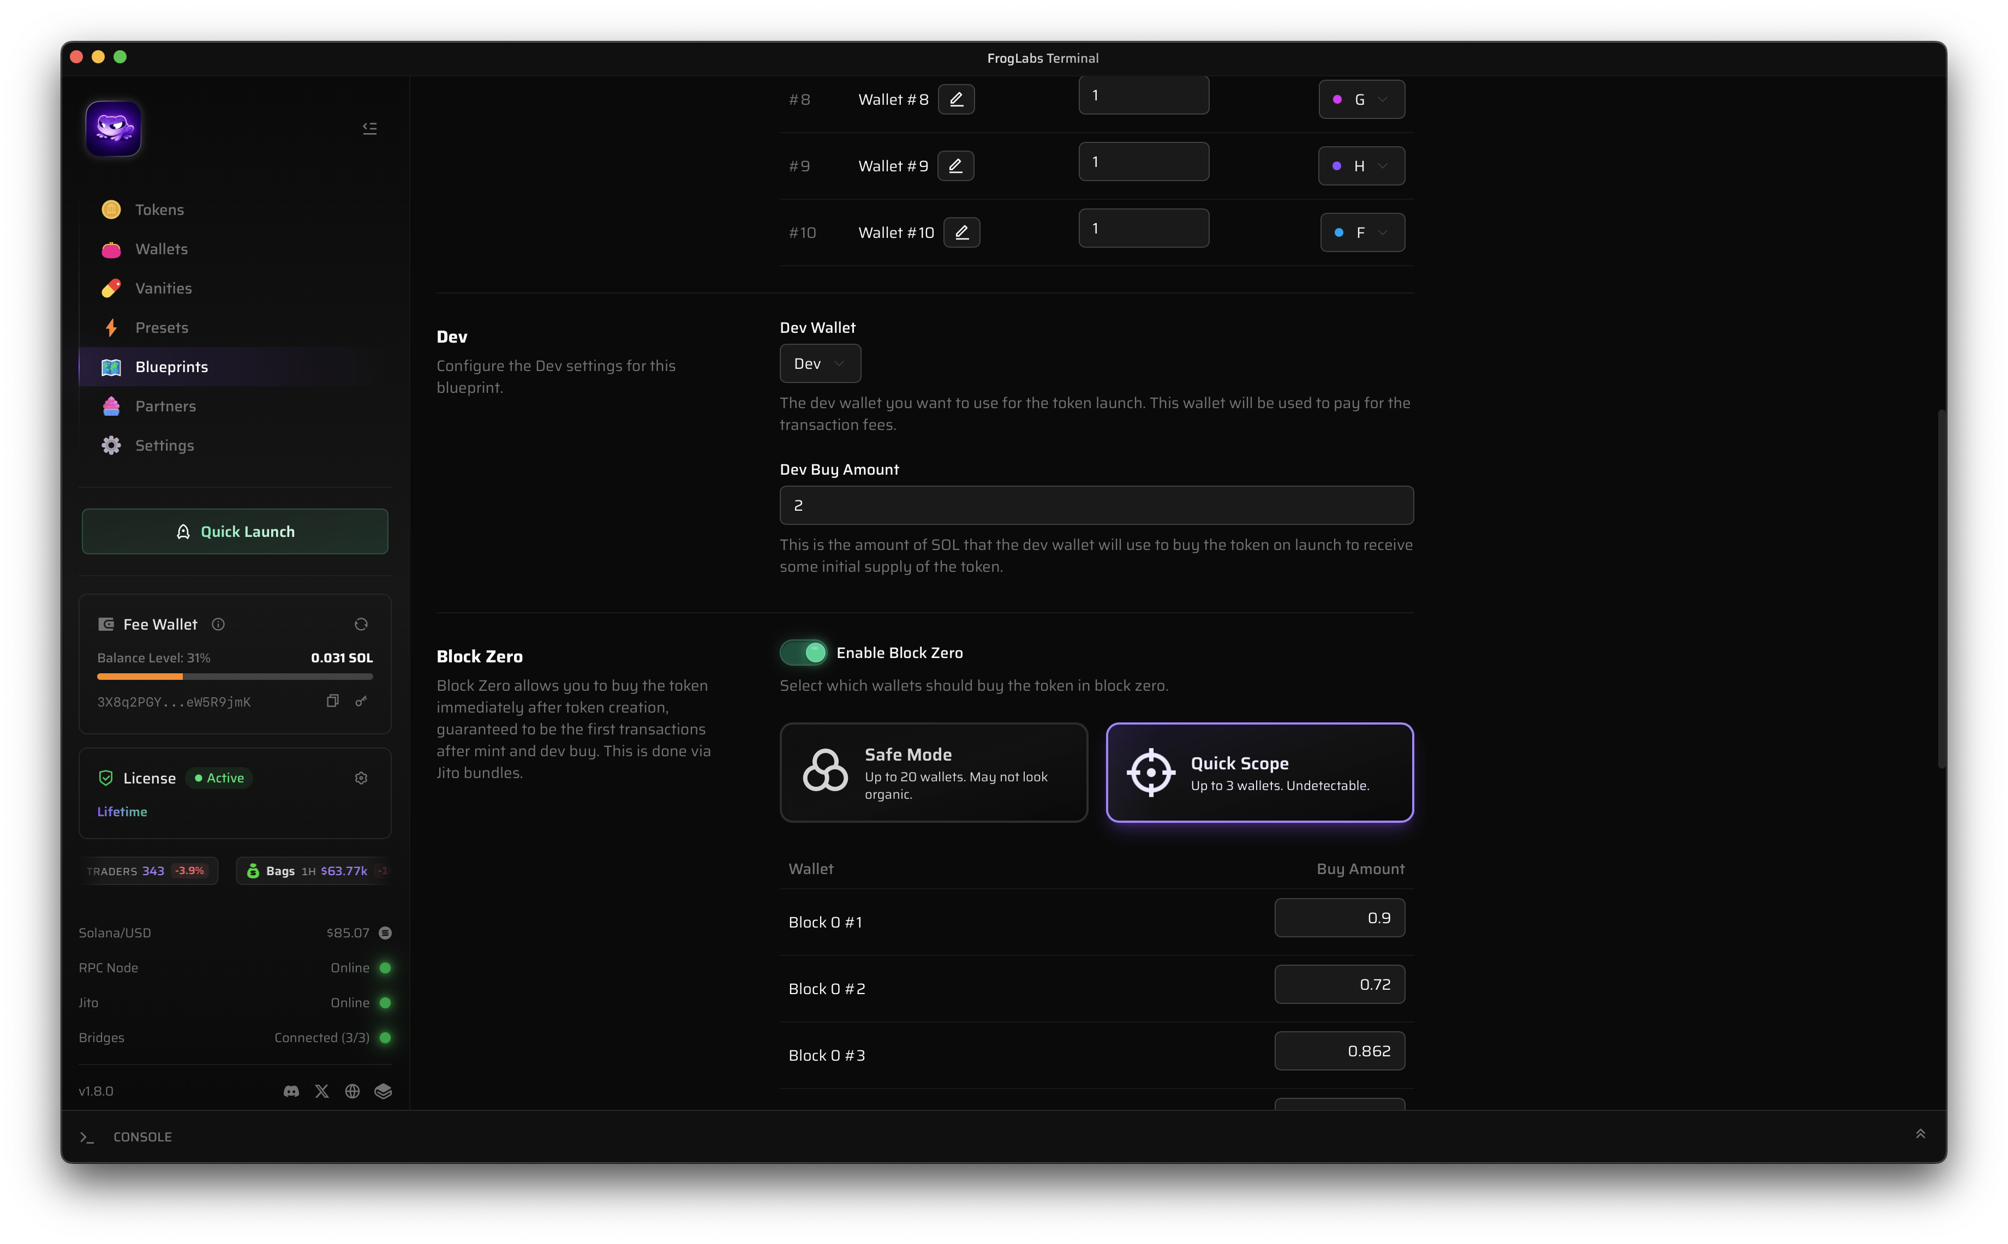This screenshot has height=1244, width=2008.
Task: Click the Wallet #10 amount input
Action: tap(1144, 228)
